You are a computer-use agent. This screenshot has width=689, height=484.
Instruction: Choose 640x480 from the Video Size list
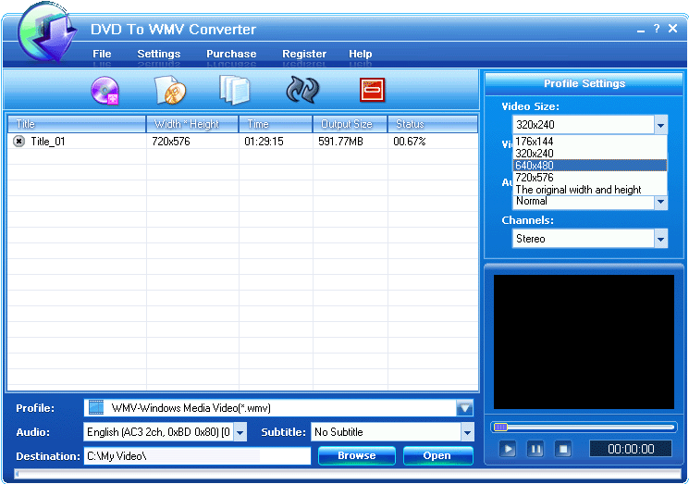(x=589, y=166)
